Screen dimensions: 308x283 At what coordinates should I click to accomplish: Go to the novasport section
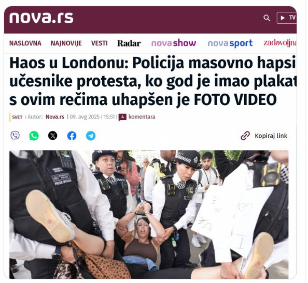click(x=230, y=43)
